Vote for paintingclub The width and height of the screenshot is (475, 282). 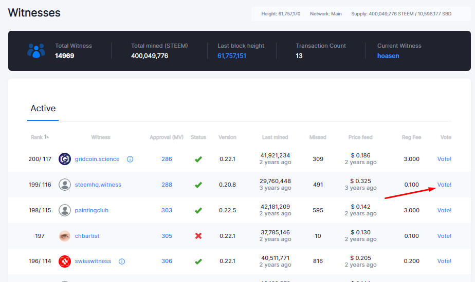[x=444, y=210]
